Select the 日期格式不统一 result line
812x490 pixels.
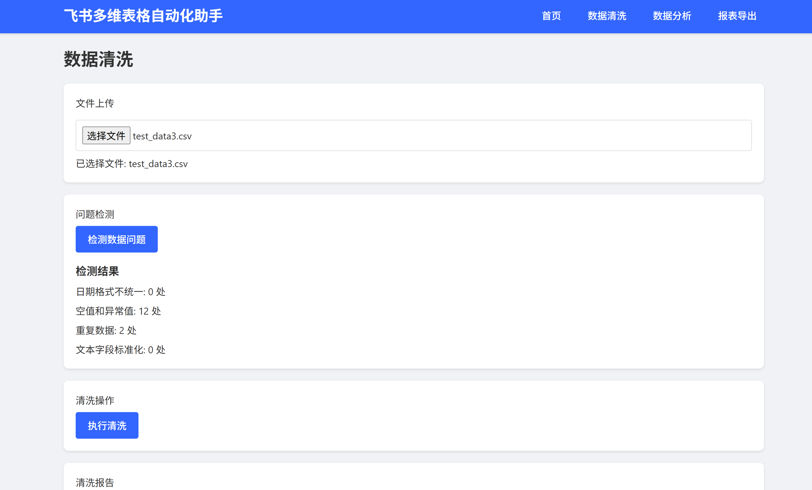click(120, 292)
